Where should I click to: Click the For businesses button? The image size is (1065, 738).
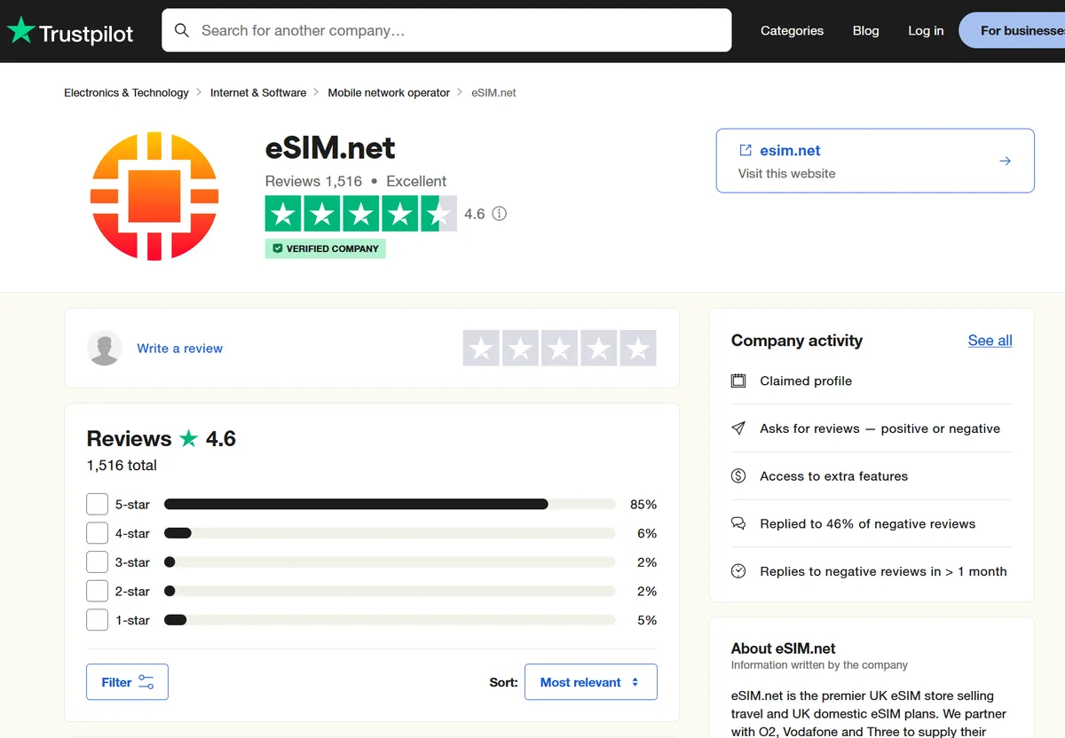tap(1012, 30)
